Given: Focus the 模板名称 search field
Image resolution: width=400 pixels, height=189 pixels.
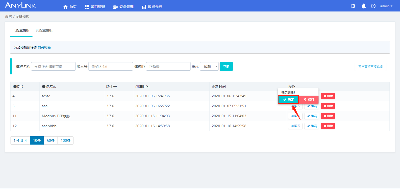Looking at the screenshot, I should coord(53,66).
